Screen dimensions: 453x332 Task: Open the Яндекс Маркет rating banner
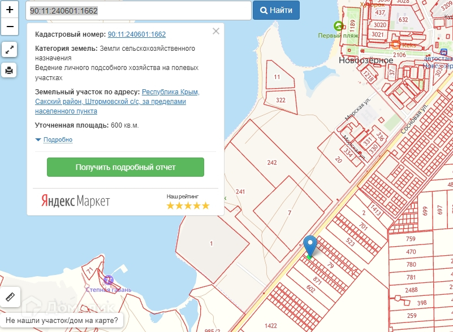126,201
